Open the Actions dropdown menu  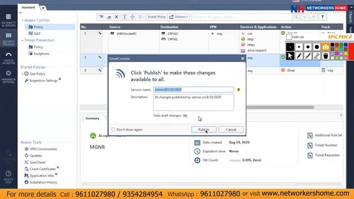click(179, 17)
